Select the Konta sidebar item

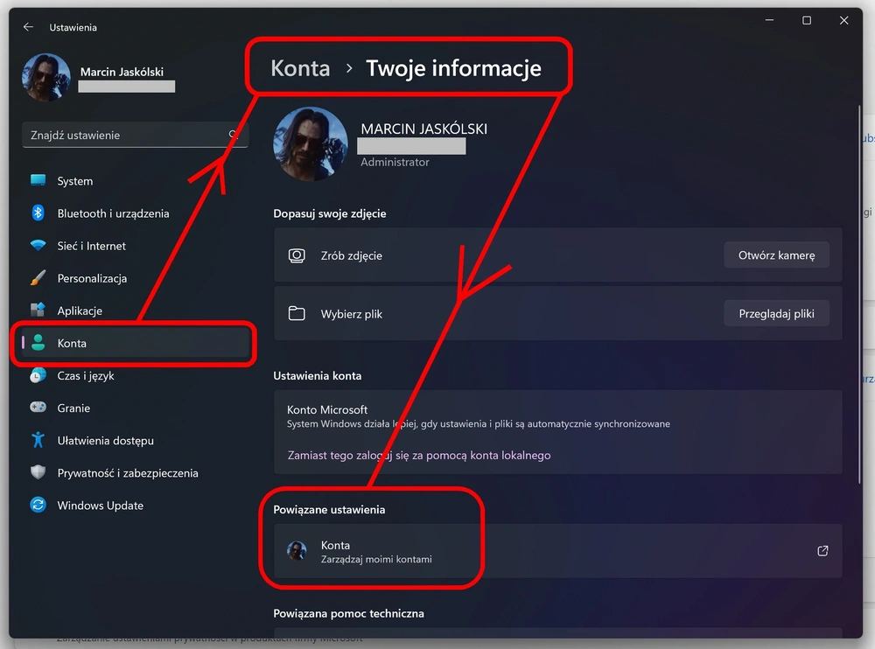coord(135,343)
